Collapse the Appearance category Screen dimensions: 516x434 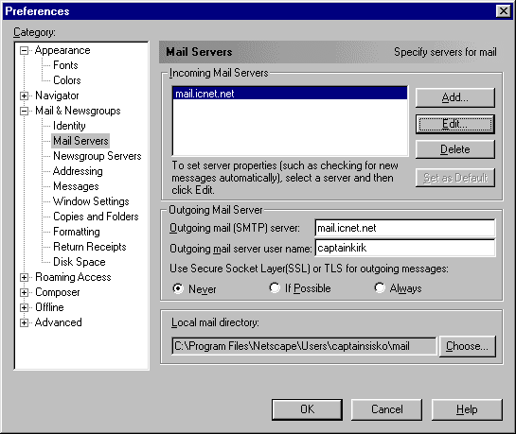[x=24, y=51]
